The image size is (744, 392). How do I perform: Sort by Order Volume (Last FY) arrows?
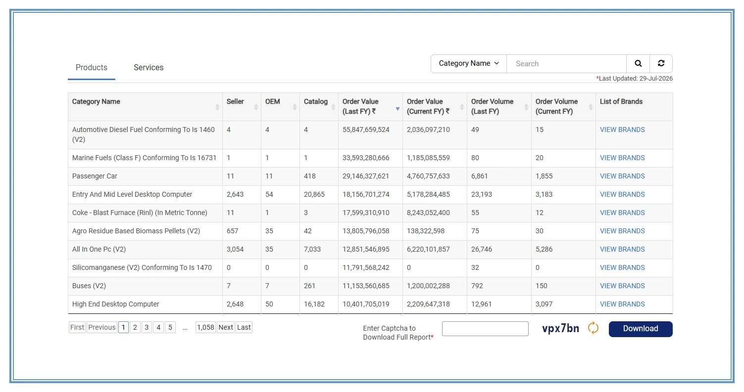tap(526, 107)
